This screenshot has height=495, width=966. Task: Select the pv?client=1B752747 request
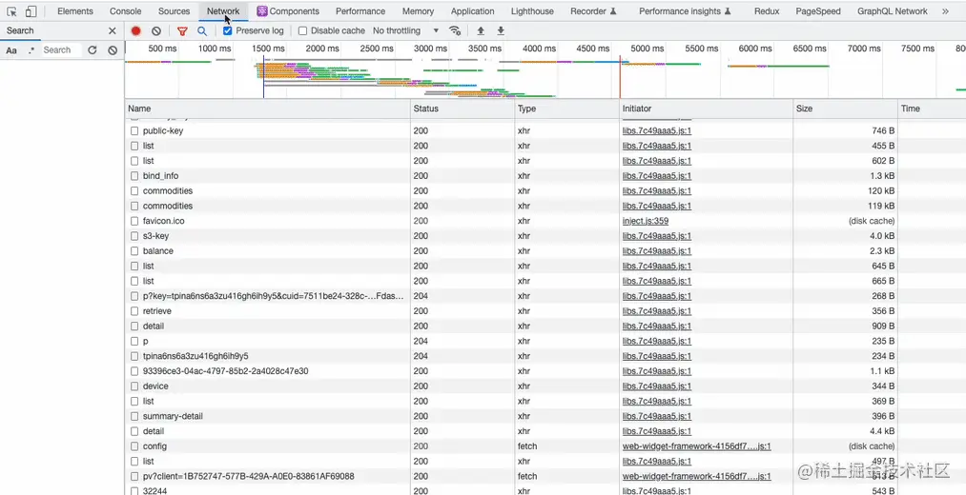(248, 477)
